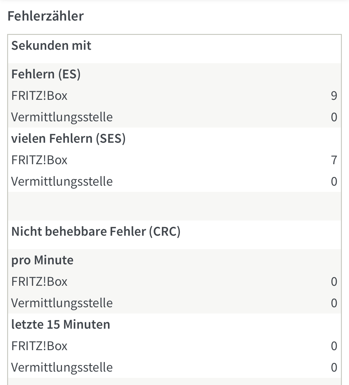The image size is (349, 385).
Task: Click FRITZ!Box pro Minute value 0
Action: coord(334,282)
